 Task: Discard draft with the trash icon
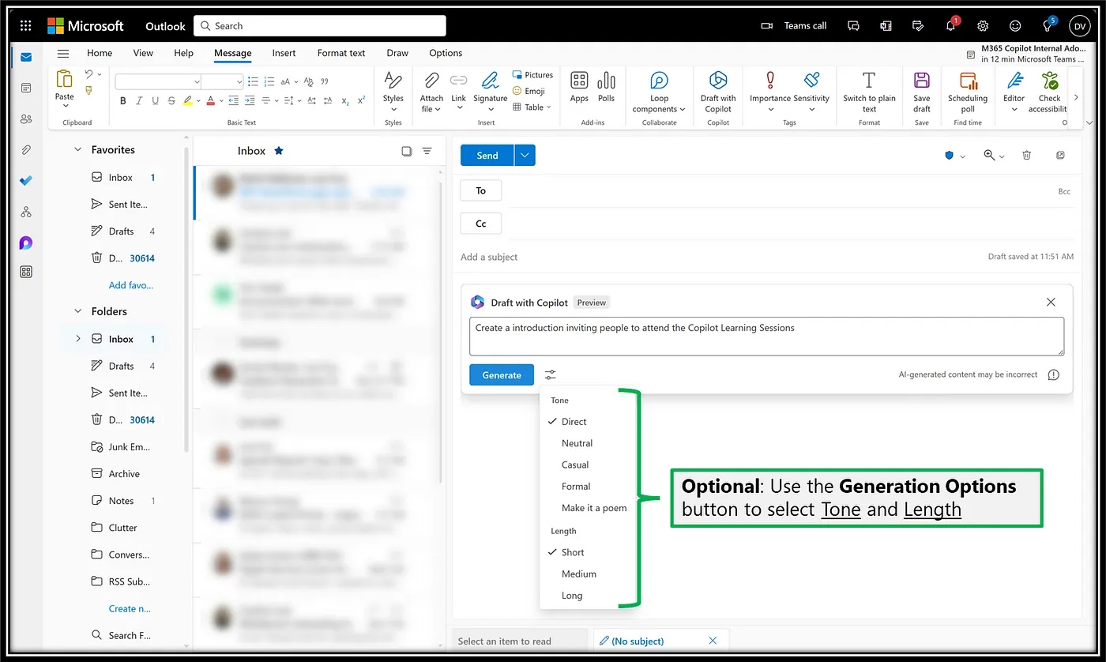pos(1026,156)
